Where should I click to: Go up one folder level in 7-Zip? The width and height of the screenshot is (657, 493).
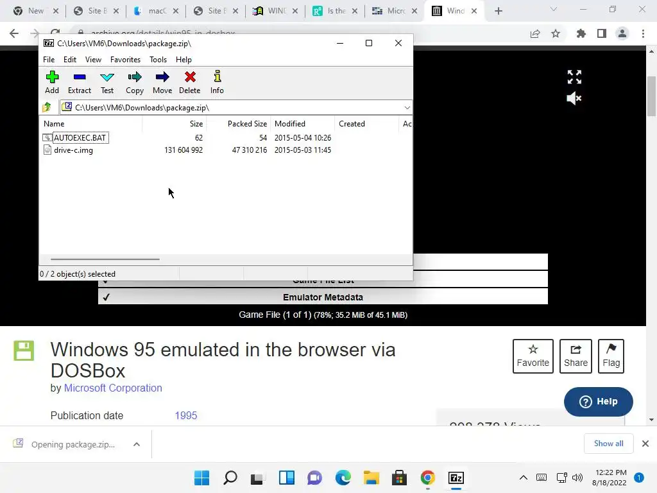point(47,107)
